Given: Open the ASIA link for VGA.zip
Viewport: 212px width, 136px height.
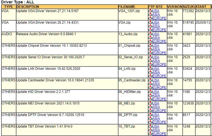Looking at the screenshot, I should click(156, 26).
